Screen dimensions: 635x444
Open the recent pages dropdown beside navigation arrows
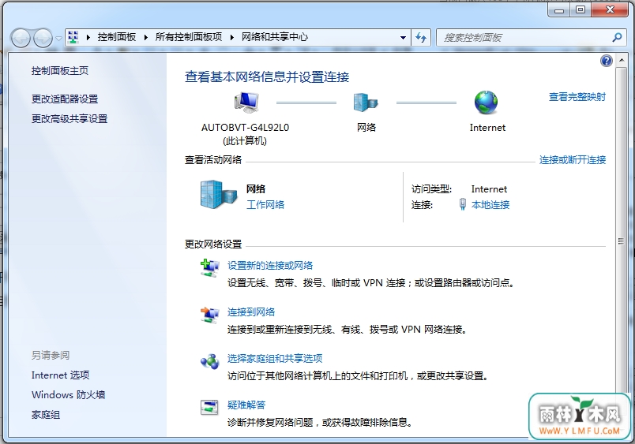tap(58, 39)
